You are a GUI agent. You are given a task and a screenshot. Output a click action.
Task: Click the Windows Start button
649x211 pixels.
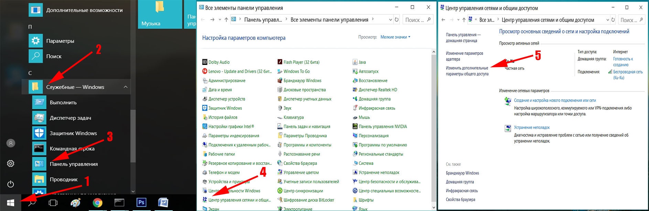(x=10, y=203)
